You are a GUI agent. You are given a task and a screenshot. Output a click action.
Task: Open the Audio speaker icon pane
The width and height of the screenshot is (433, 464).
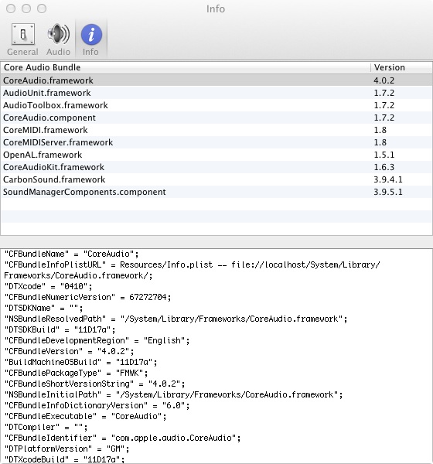[x=58, y=34]
